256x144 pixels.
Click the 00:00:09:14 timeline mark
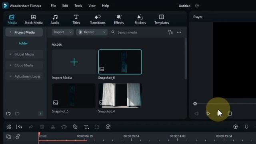pyautogui.click(x=131, y=136)
